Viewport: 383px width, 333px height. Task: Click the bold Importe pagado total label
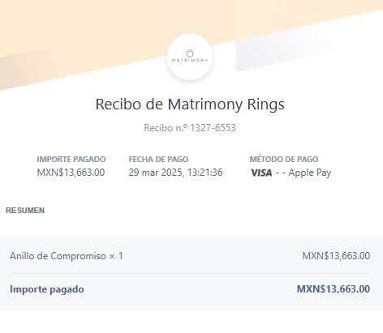(x=47, y=289)
